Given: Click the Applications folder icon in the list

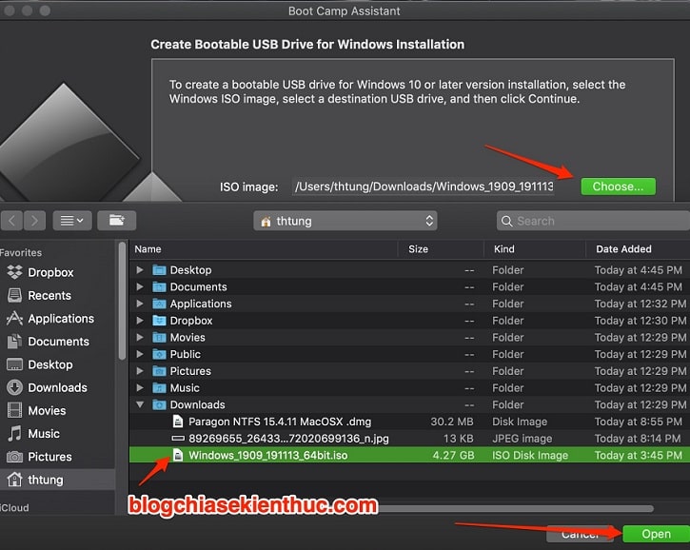Looking at the screenshot, I should (x=159, y=304).
